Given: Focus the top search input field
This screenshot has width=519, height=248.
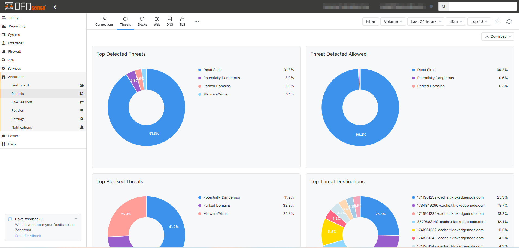Looking at the screenshot, I should (482, 6).
